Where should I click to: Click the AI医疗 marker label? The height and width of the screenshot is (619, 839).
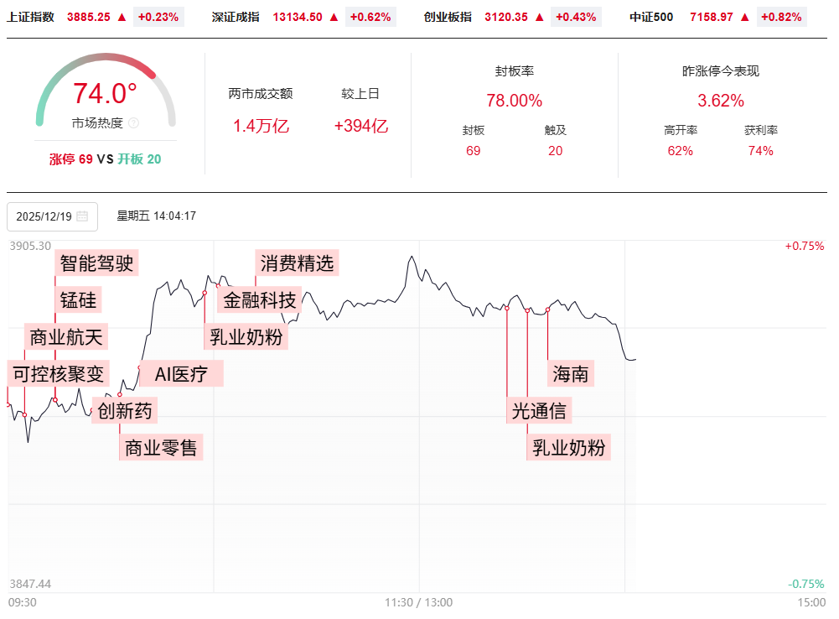click(181, 374)
